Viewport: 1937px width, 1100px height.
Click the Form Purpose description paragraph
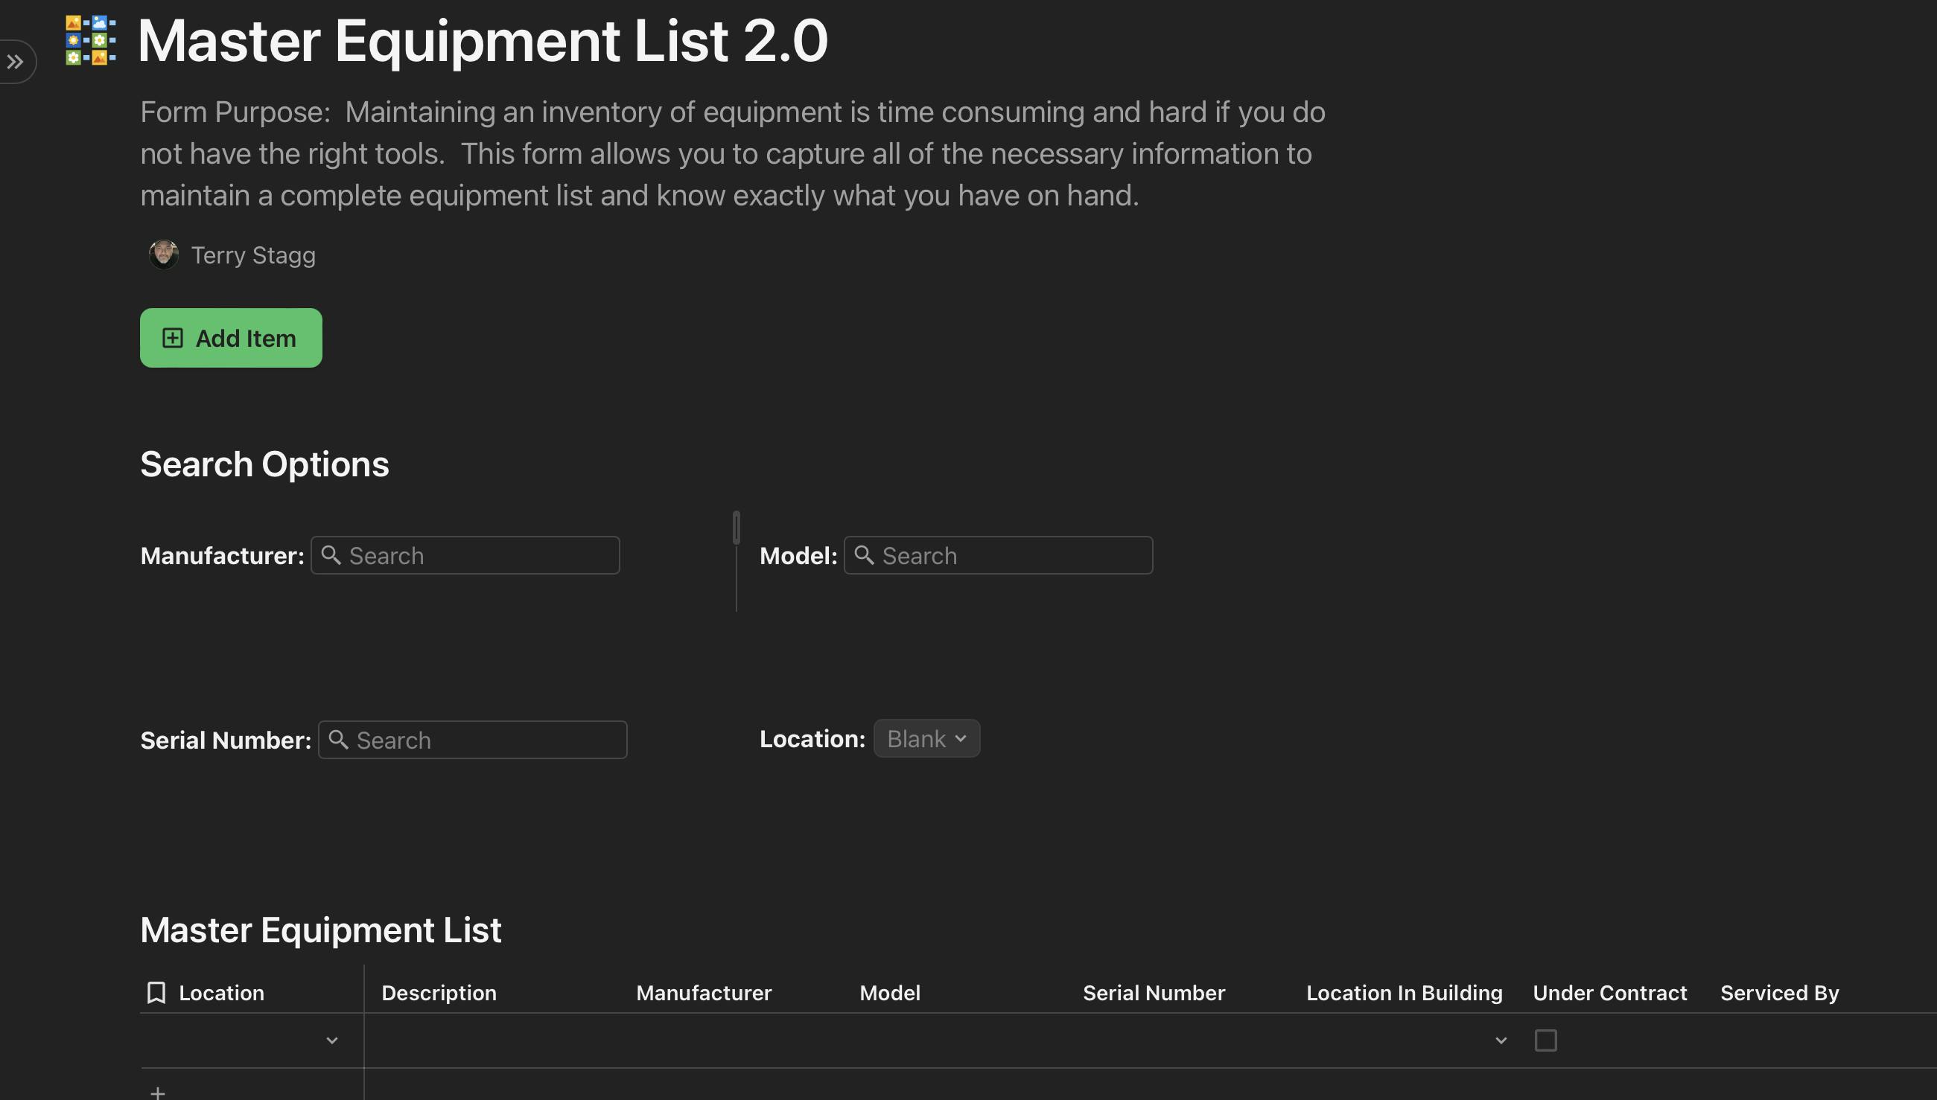coord(732,153)
